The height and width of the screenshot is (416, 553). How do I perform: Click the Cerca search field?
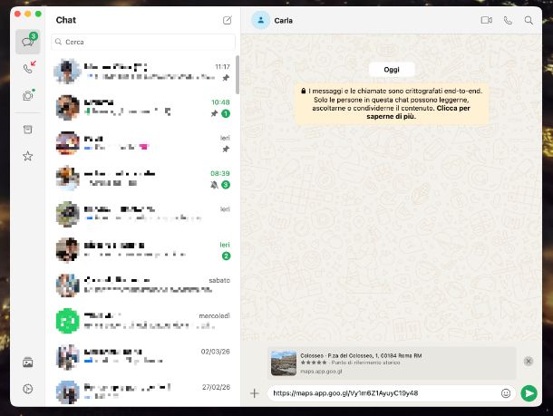click(143, 42)
